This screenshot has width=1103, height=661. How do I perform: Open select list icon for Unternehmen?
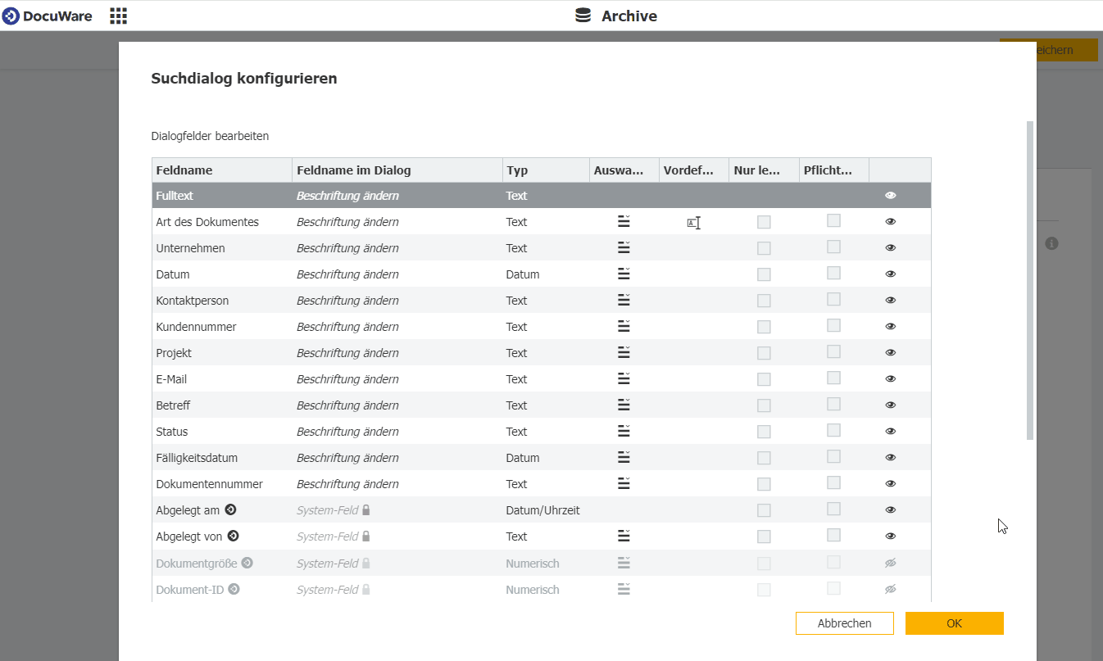tap(624, 248)
